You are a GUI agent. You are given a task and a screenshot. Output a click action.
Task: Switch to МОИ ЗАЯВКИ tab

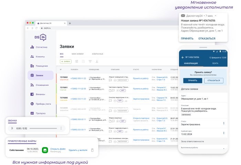pos(77,54)
